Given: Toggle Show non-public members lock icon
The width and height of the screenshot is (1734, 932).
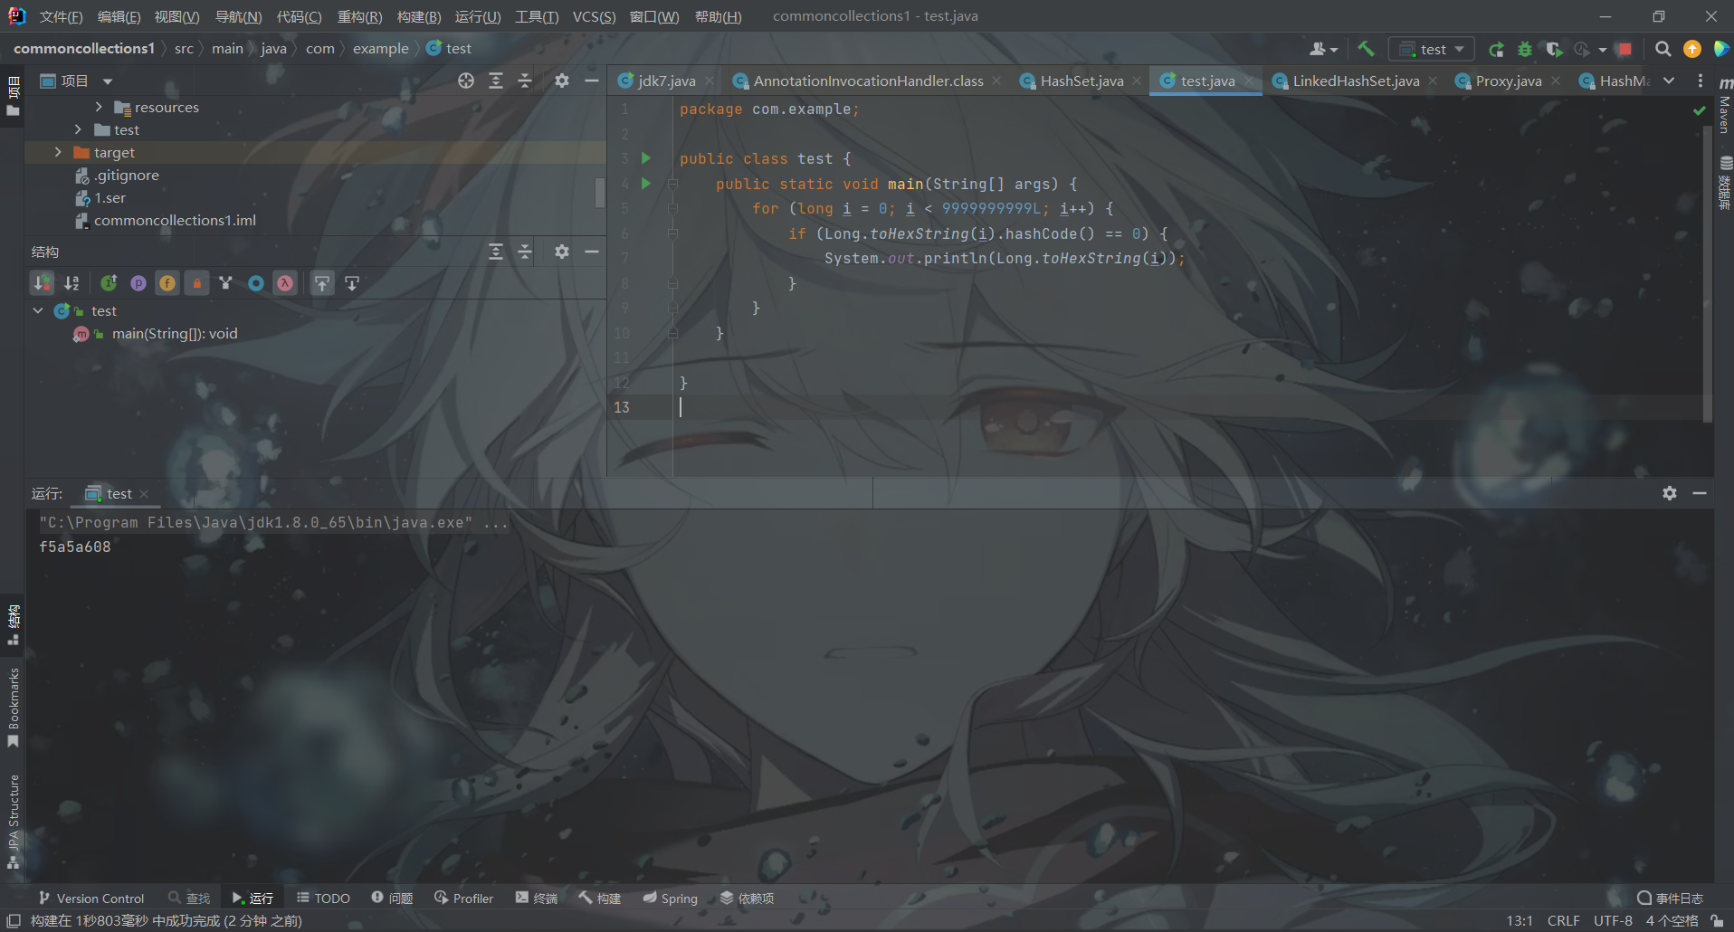Looking at the screenshot, I should click(x=197, y=283).
